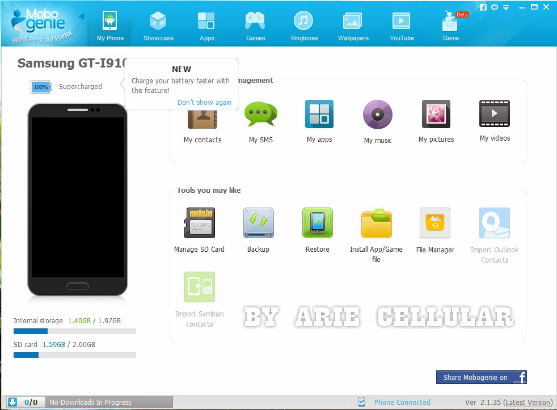Open the feedback chat bubble icon
This screenshot has width=557, height=410.
tap(495, 7)
